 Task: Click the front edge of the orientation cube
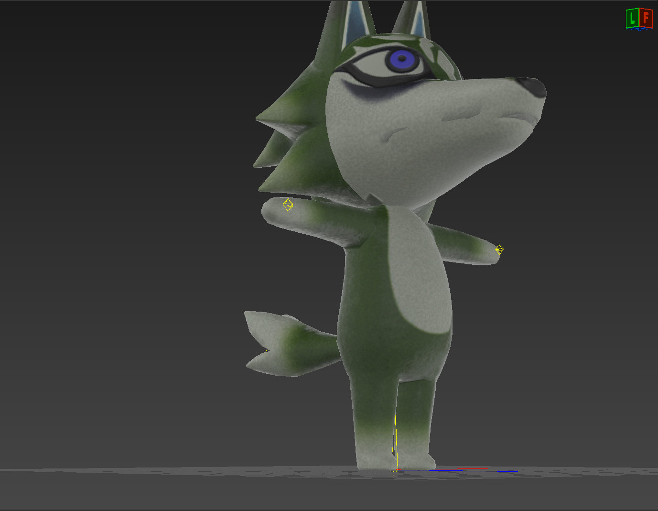pos(639,17)
